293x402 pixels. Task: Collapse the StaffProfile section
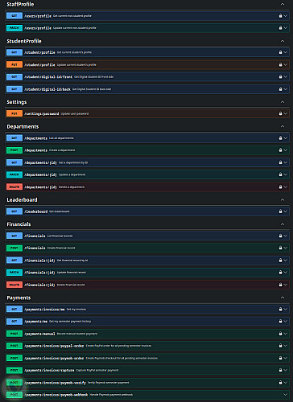pos(283,4)
